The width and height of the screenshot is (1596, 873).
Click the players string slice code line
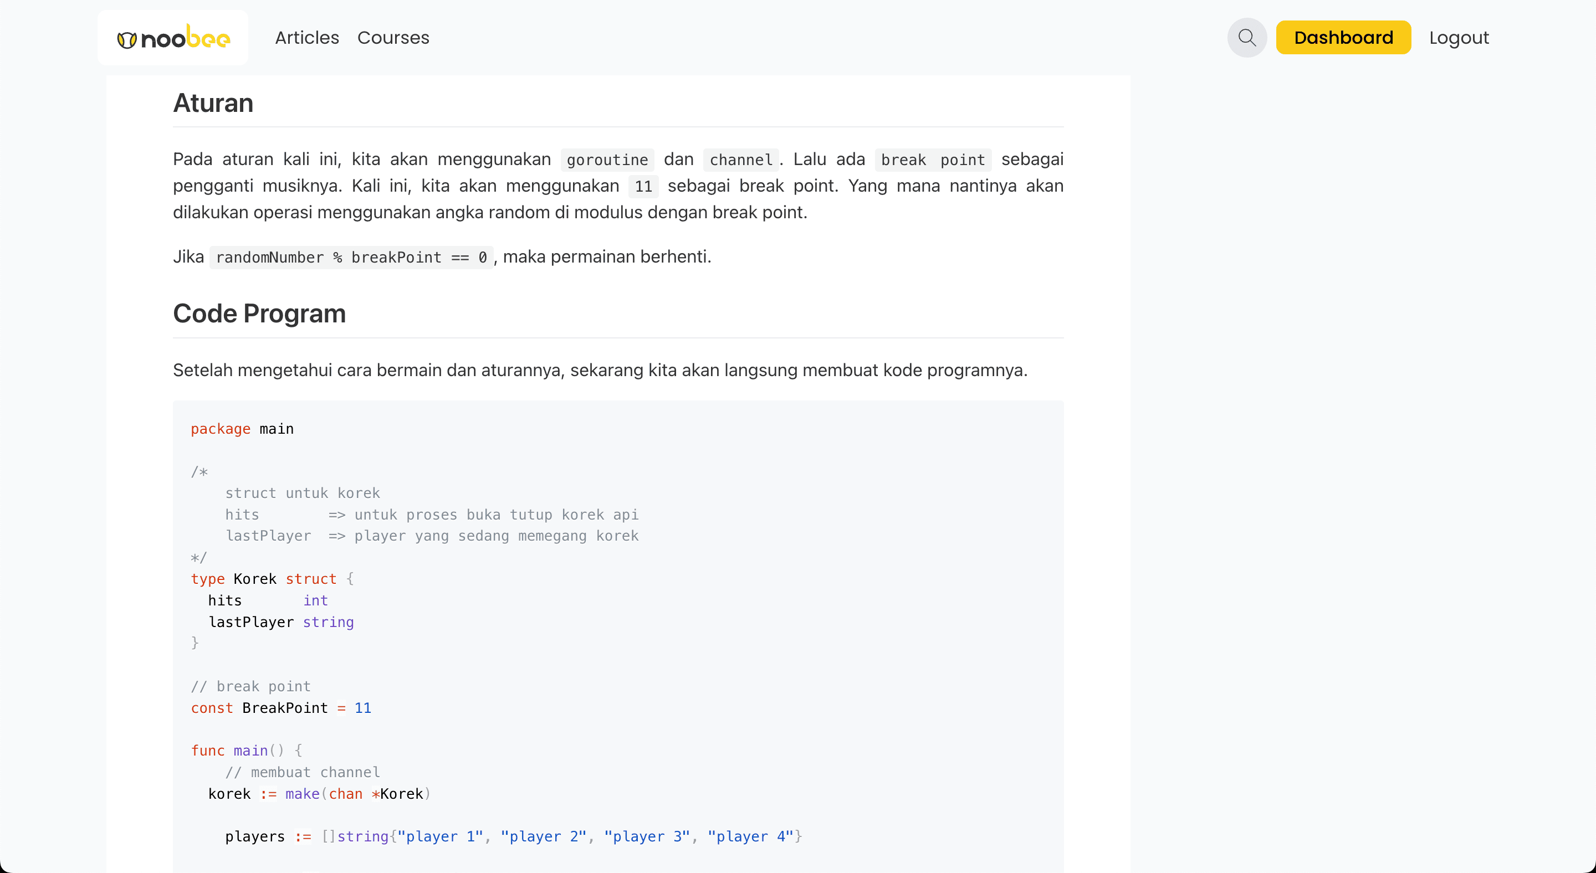coord(513,836)
